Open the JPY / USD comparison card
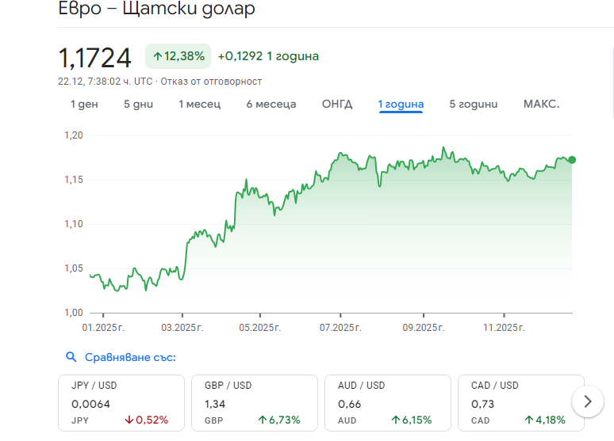This screenshot has height=441, width=614. point(121,403)
